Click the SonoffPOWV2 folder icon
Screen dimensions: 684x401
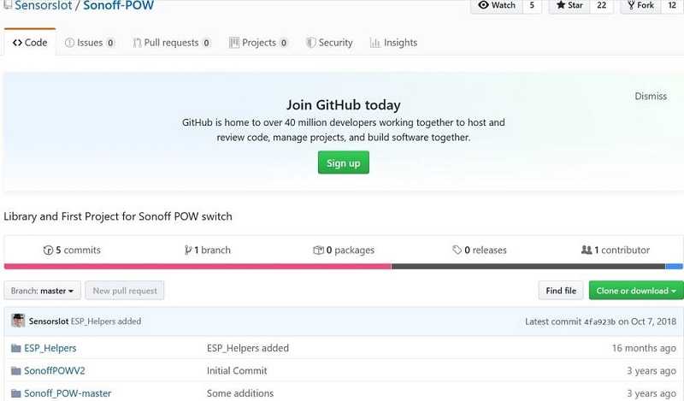[x=16, y=371]
